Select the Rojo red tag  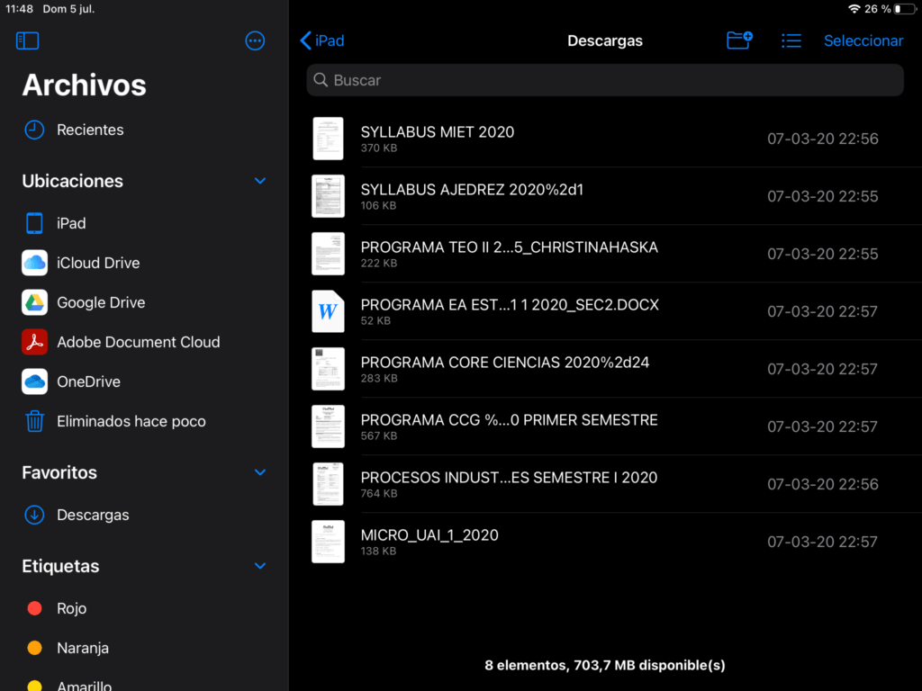(70, 608)
